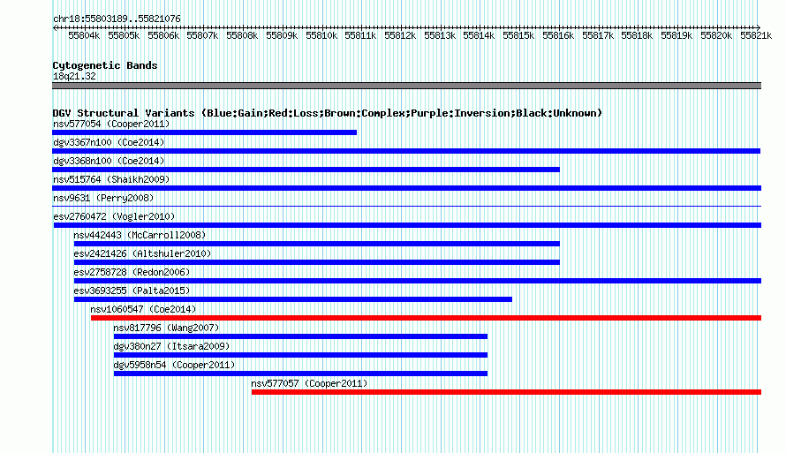Open nsv442443 (McCarroll2008) label
Viewport: 786px width, 453px height.
click(140, 235)
